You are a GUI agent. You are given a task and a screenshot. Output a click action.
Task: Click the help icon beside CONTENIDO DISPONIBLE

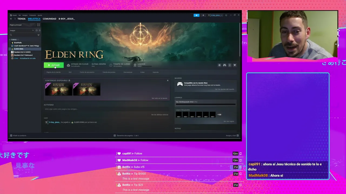[x=69, y=81]
